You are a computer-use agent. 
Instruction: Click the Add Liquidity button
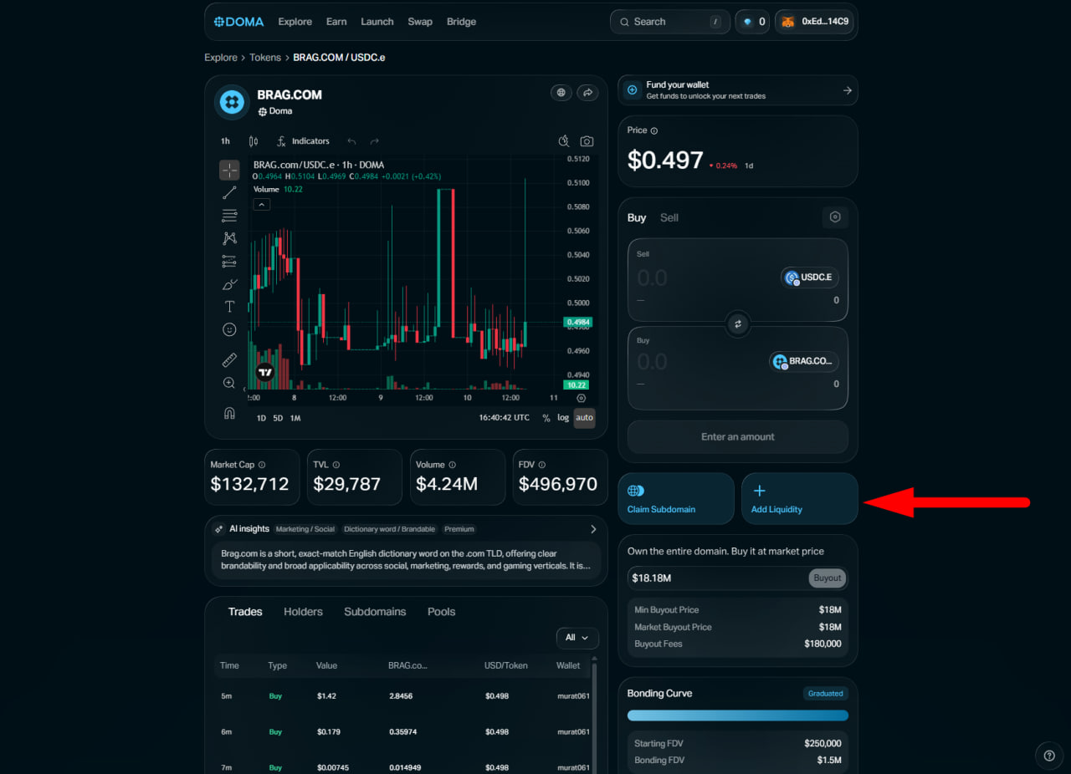tap(799, 499)
